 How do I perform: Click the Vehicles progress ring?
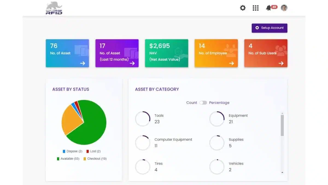pos(217,167)
